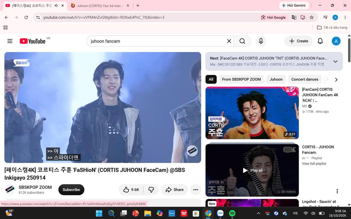This screenshot has width=351, height=219.
Task: Show more filter chips with right arrow
Action: tap(336, 80)
